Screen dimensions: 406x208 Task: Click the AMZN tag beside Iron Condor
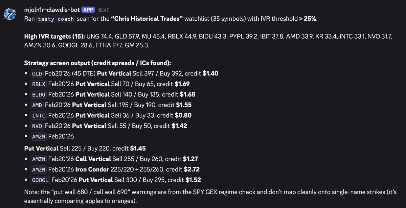39,169
